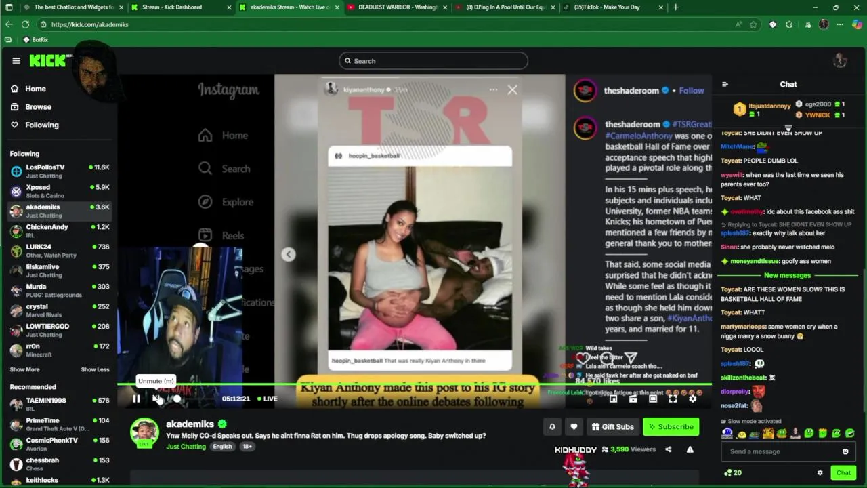Viewport: 867px width, 488px height.
Task: Report stream via warning triangle icon
Action: click(690, 449)
